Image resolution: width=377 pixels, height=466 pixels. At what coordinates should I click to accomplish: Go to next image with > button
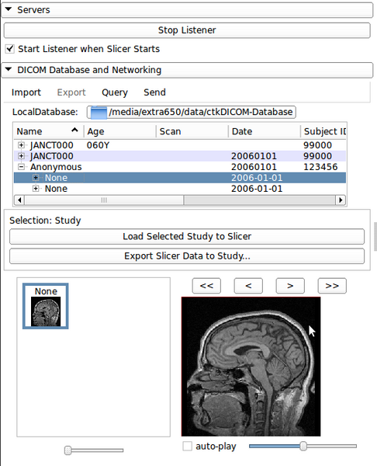290,286
